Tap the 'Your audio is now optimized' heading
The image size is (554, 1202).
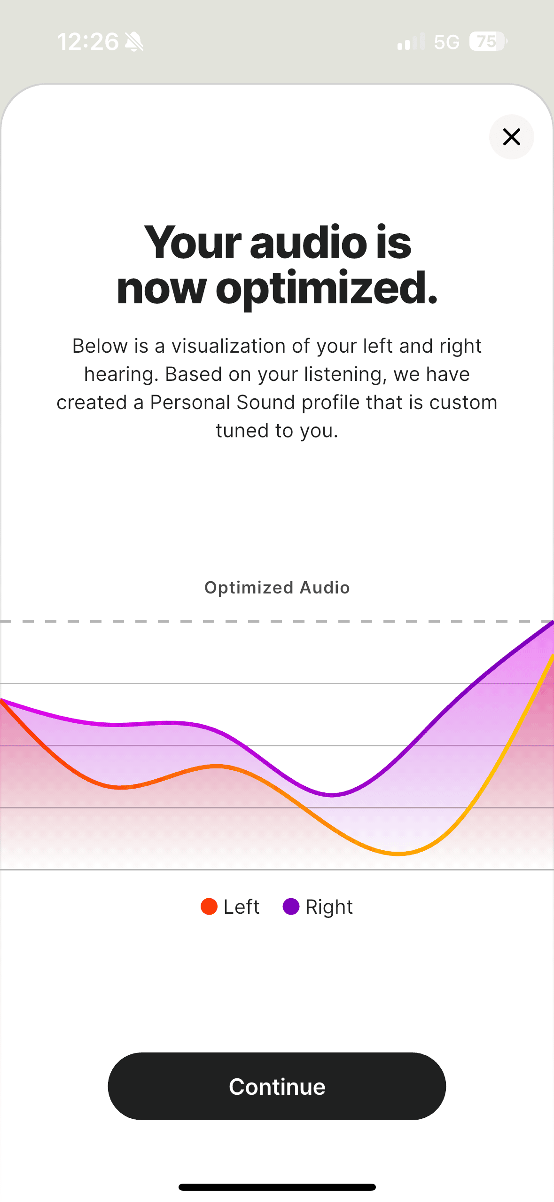click(277, 265)
